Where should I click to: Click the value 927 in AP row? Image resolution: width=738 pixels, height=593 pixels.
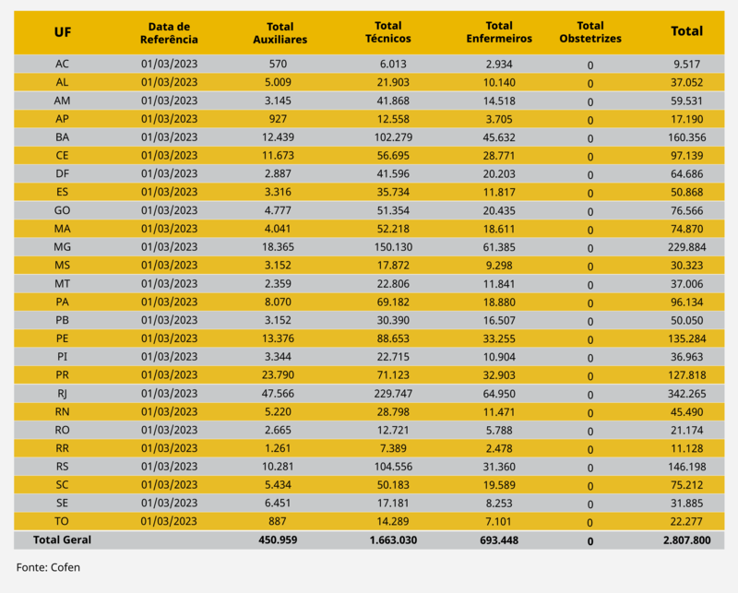(278, 119)
